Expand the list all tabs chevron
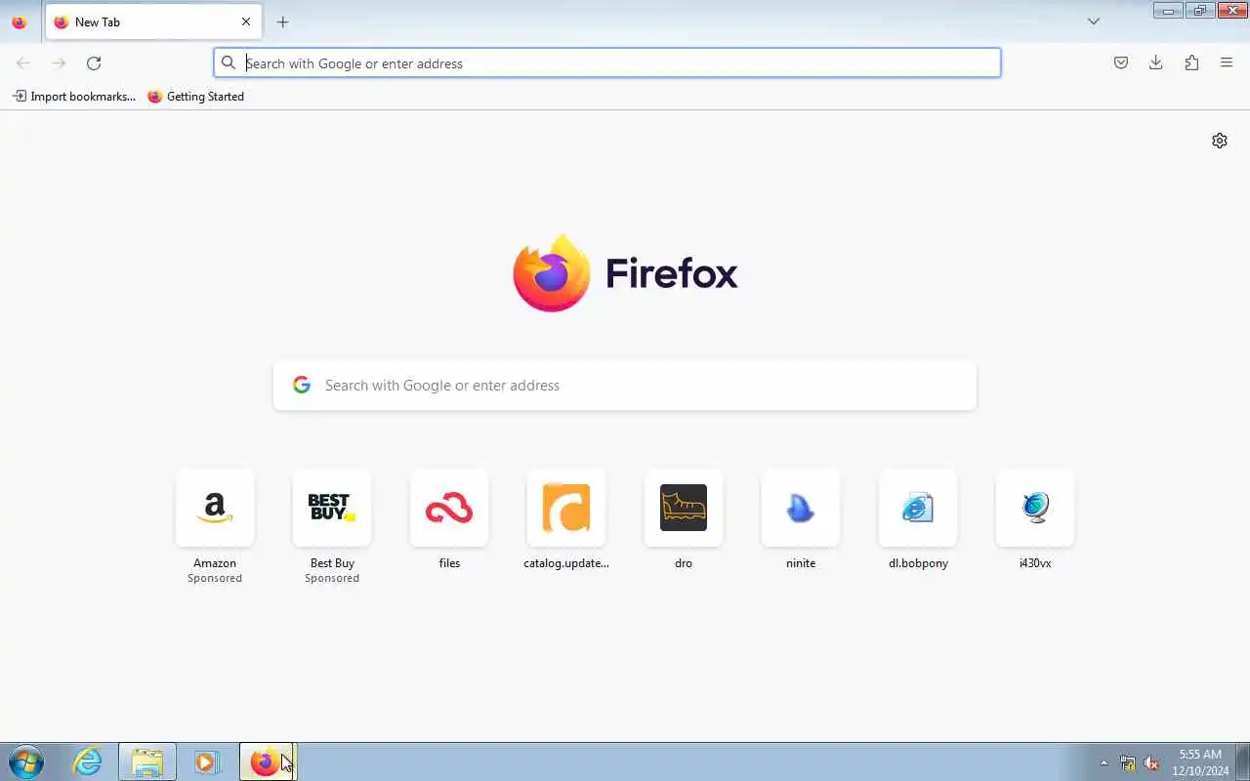The width and height of the screenshot is (1250, 781). coord(1094,21)
